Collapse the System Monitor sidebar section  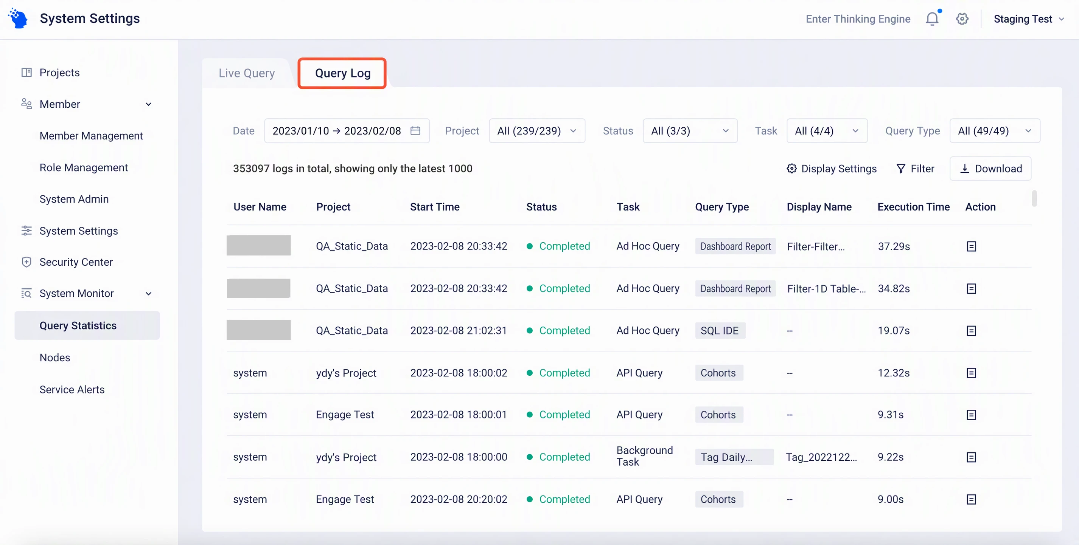point(148,293)
